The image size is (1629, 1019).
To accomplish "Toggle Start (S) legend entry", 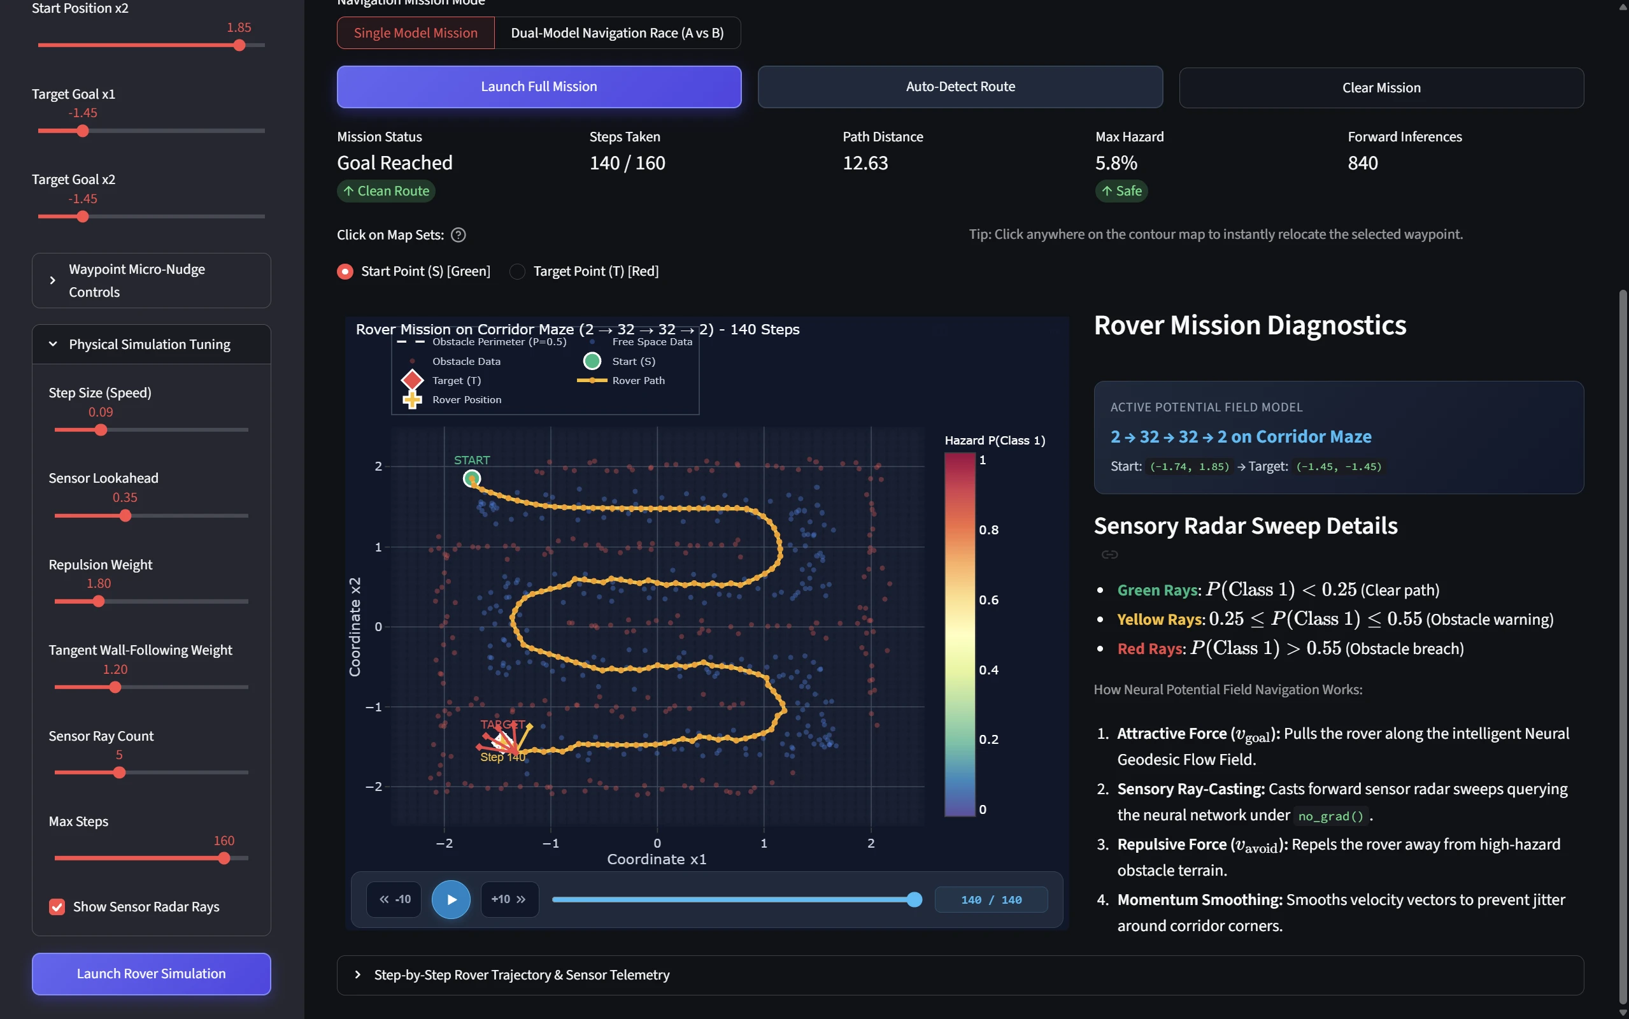I will pos(620,361).
